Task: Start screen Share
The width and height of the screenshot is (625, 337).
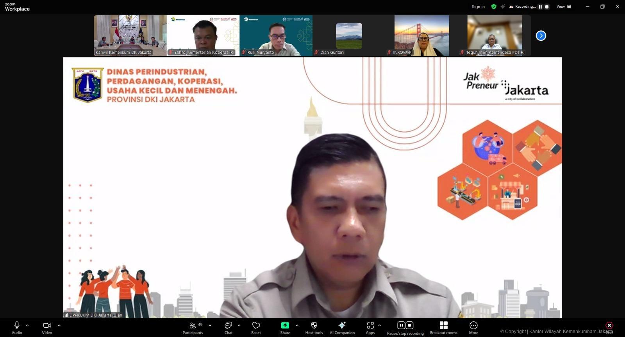Action: tap(285, 328)
